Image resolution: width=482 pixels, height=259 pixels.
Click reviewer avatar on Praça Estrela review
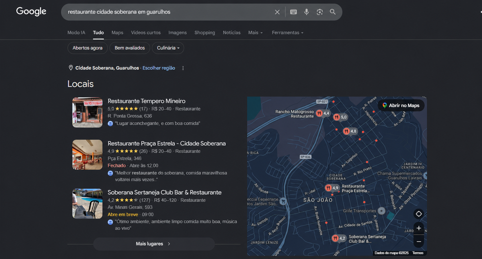(110, 173)
